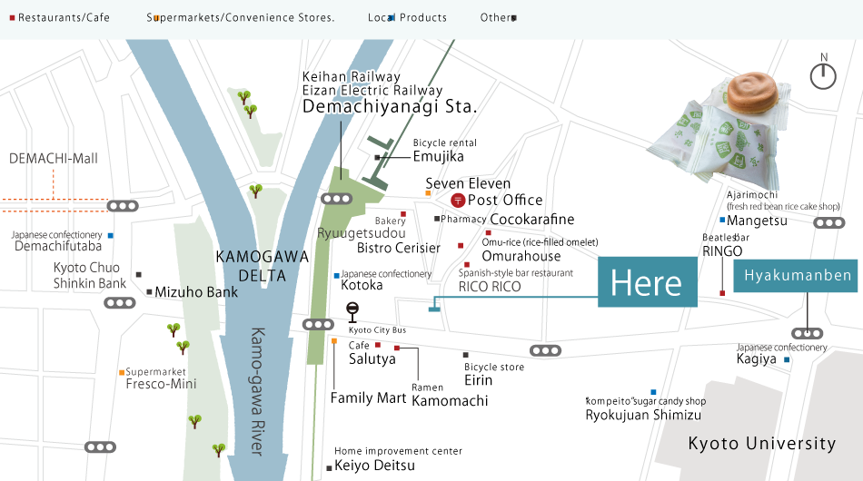This screenshot has width=863, height=481.
Task: Click the blue marker beside Japanese confectionery Demachifutaba
Action: [111, 235]
